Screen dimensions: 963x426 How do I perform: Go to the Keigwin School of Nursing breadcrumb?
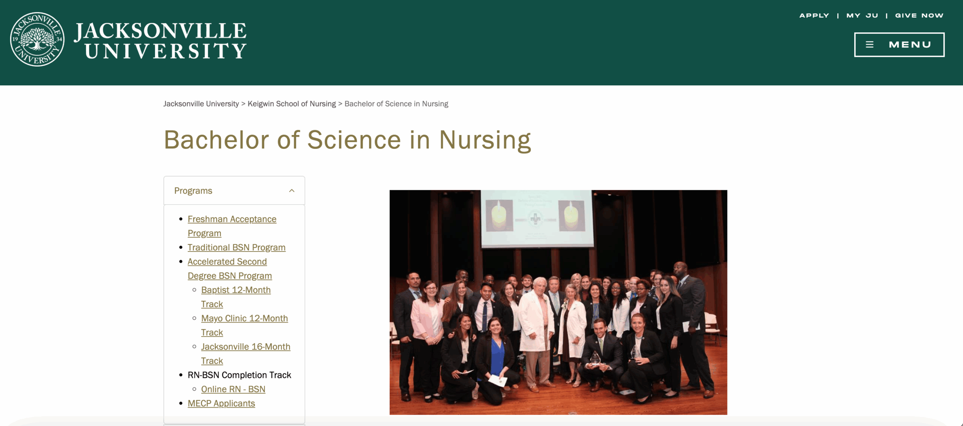(x=292, y=104)
